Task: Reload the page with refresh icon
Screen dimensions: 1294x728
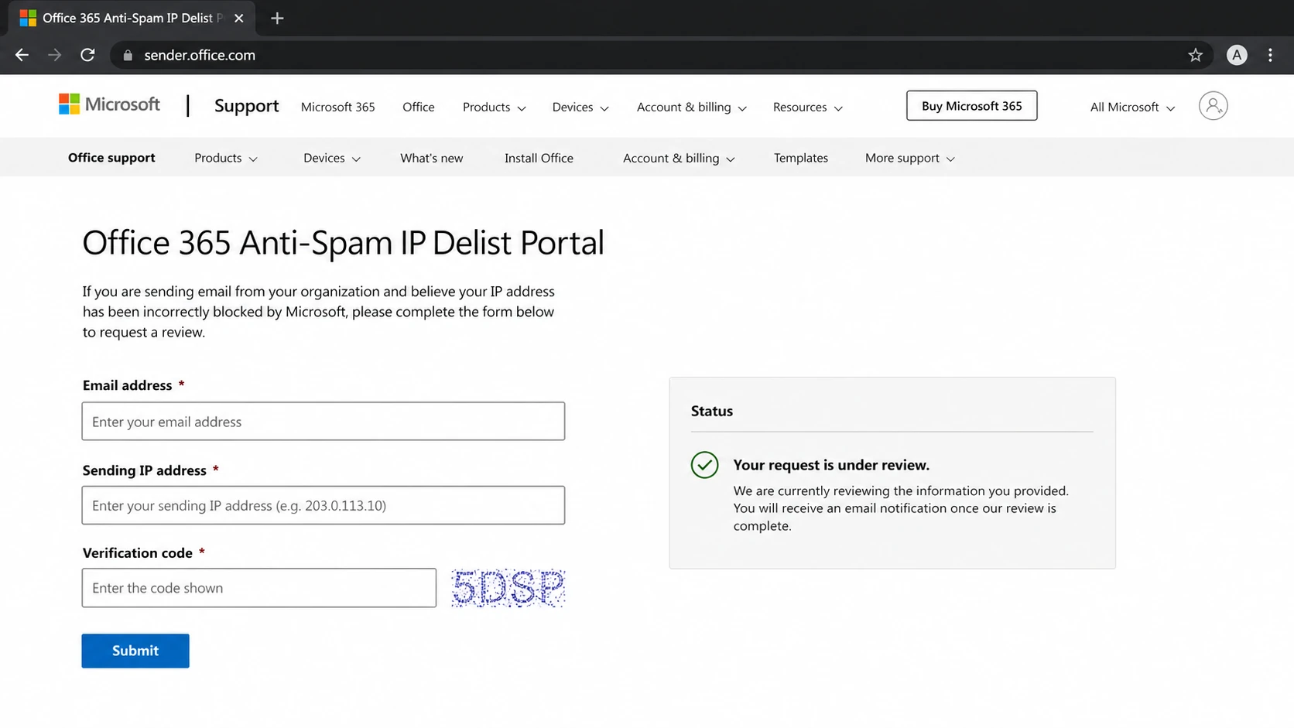Action: click(87, 55)
